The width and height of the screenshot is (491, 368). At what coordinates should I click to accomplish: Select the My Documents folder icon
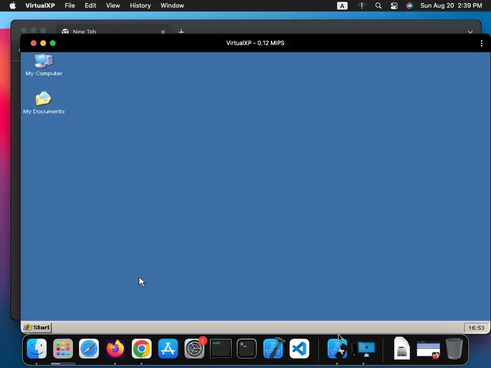click(x=44, y=103)
